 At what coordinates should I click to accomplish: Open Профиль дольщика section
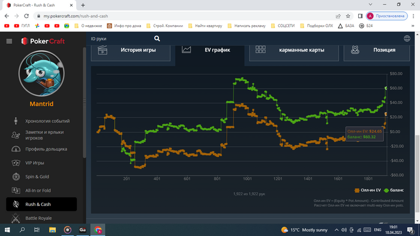pyautogui.click(x=46, y=149)
